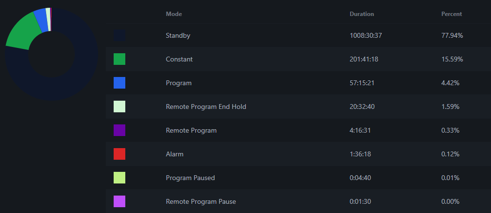Sort by the Mode column header
The width and height of the screenshot is (491, 213).
[x=174, y=14]
